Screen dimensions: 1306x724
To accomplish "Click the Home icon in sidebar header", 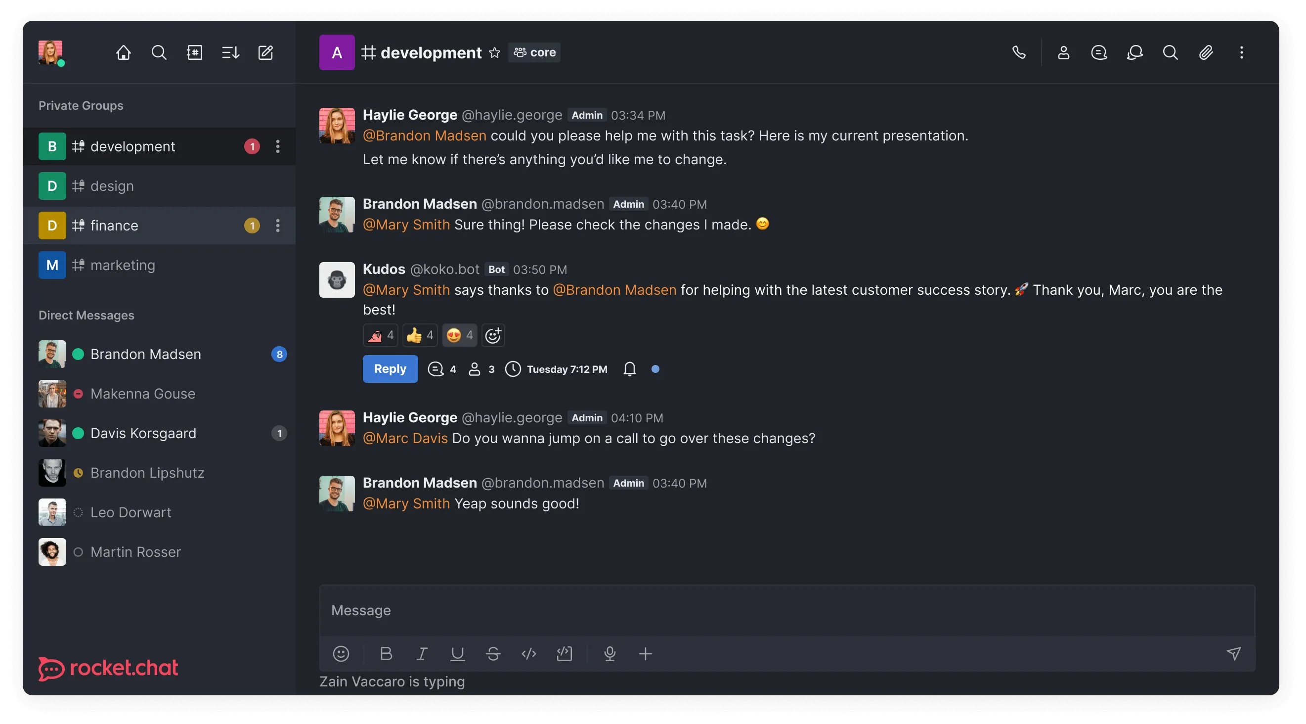I will [123, 53].
